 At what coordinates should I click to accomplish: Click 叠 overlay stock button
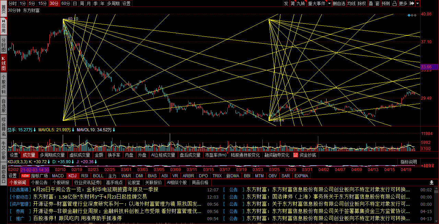pyautogui.click(x=371, y=3)
